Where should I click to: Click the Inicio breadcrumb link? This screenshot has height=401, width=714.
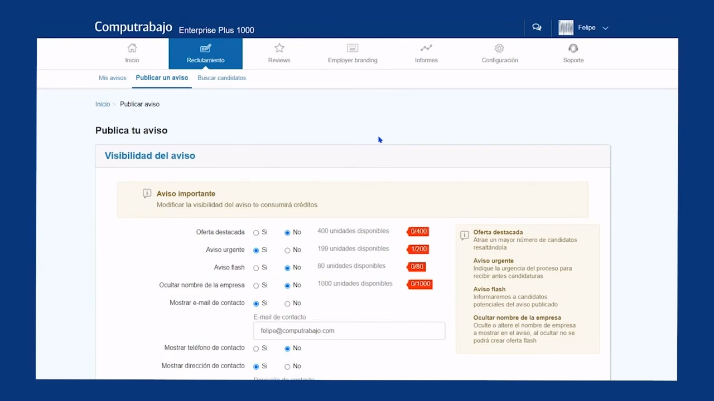(103, 104)
